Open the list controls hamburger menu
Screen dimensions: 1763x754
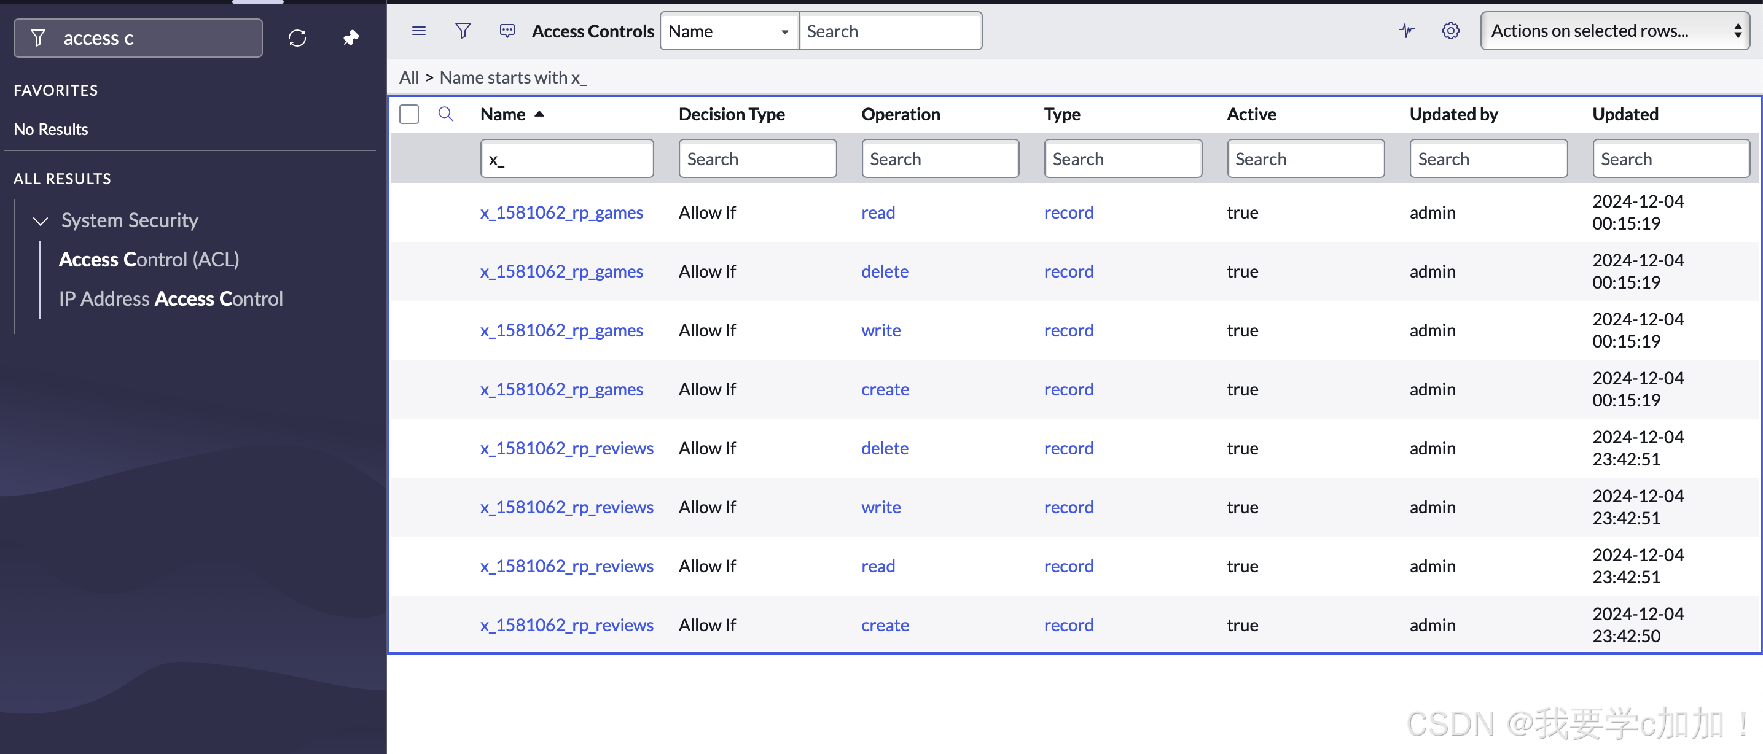(418, 31)
